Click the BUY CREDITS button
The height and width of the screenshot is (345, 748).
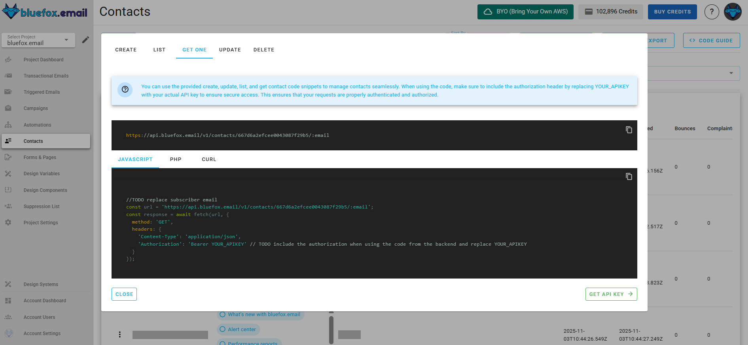pyautogui.click(x=672, y=12)
